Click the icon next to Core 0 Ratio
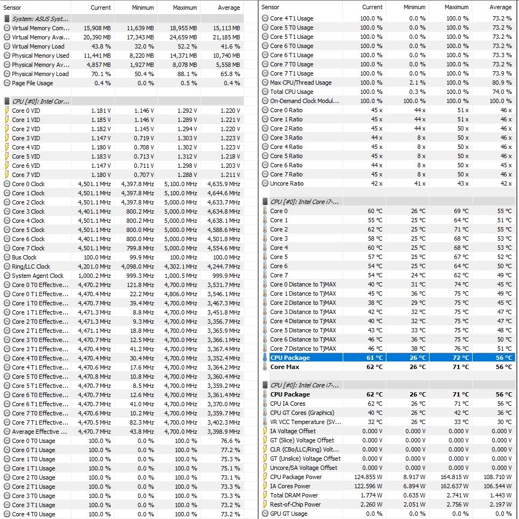The width and height of the screenshot is (519, 519). click(265, 110)
